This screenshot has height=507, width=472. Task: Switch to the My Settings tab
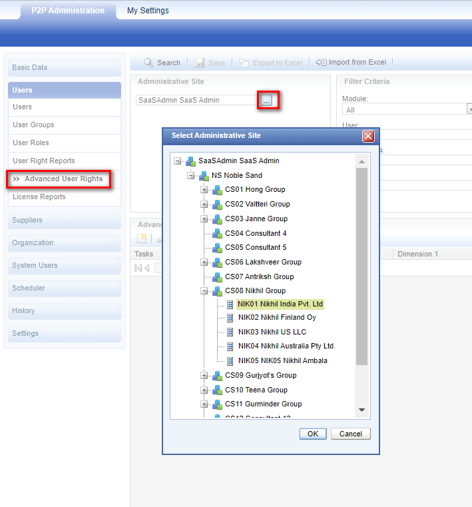[148, 11]
